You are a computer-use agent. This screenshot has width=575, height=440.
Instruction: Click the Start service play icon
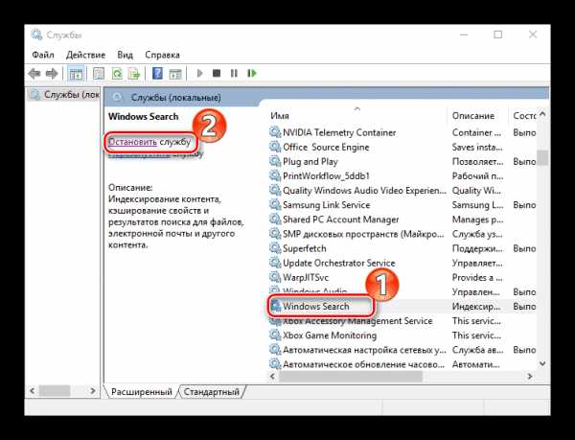click(x=200, y=73)
